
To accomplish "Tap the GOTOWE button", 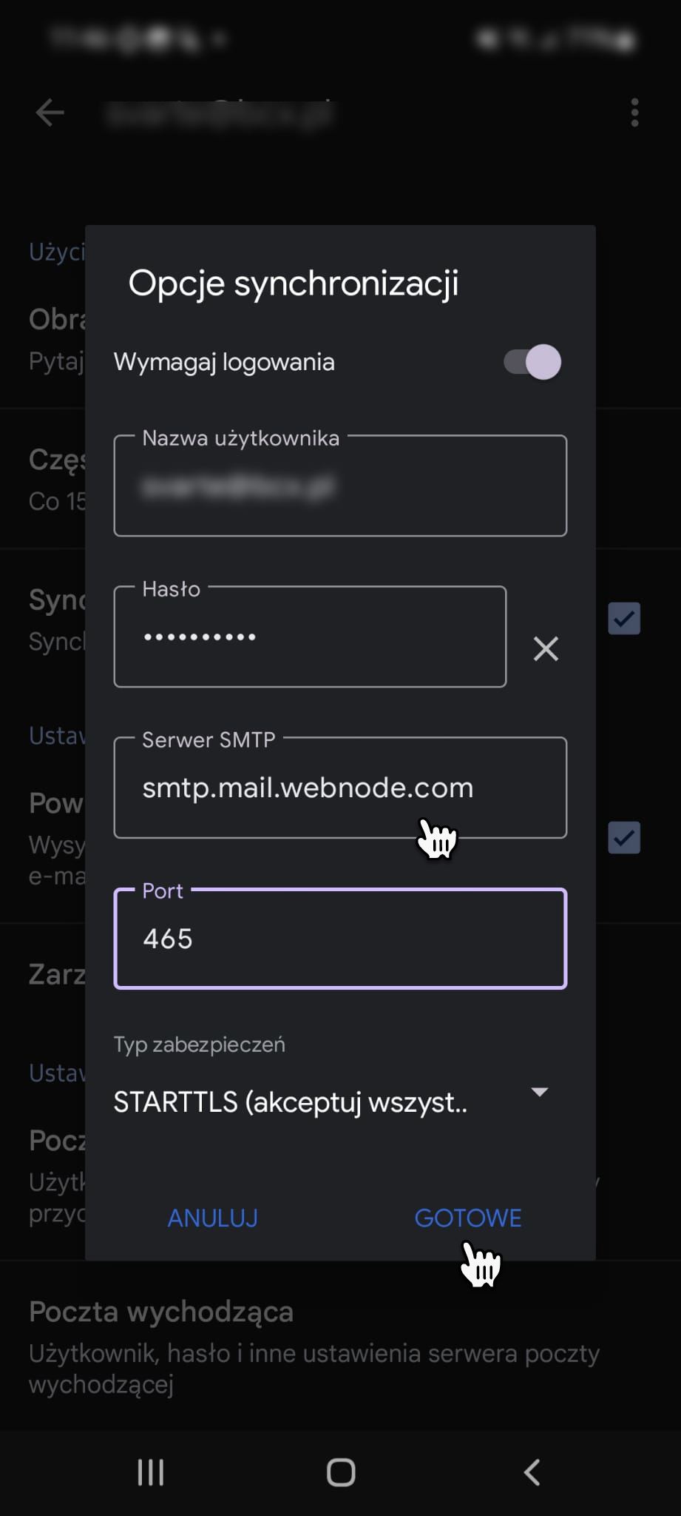I will pyautogui.click(x=467, y=1218).
